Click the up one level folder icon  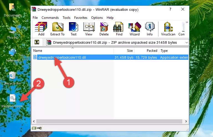37,42
